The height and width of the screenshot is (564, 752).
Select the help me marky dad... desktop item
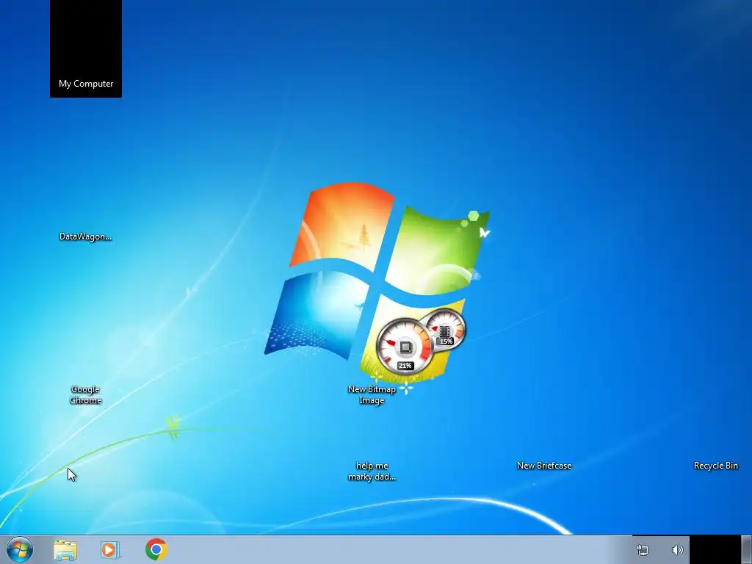pos(372,471)
